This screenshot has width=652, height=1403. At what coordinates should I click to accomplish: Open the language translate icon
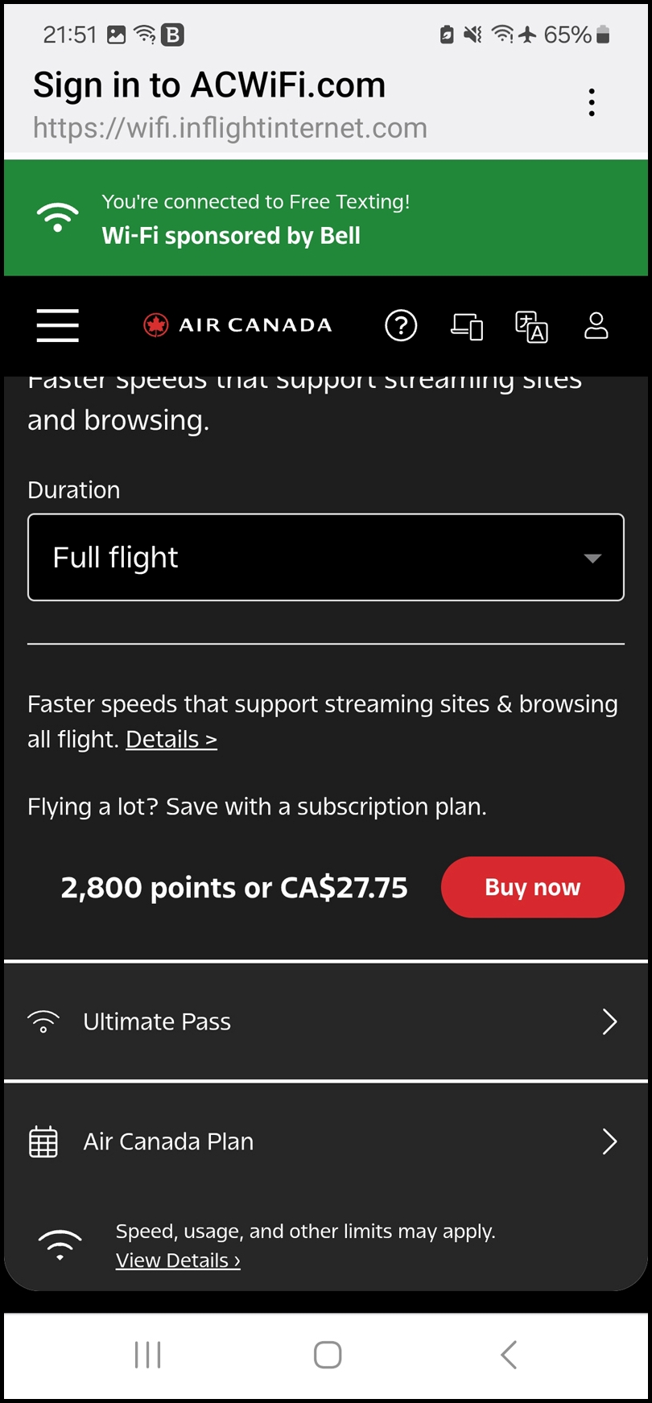click(x=531, y=326)
